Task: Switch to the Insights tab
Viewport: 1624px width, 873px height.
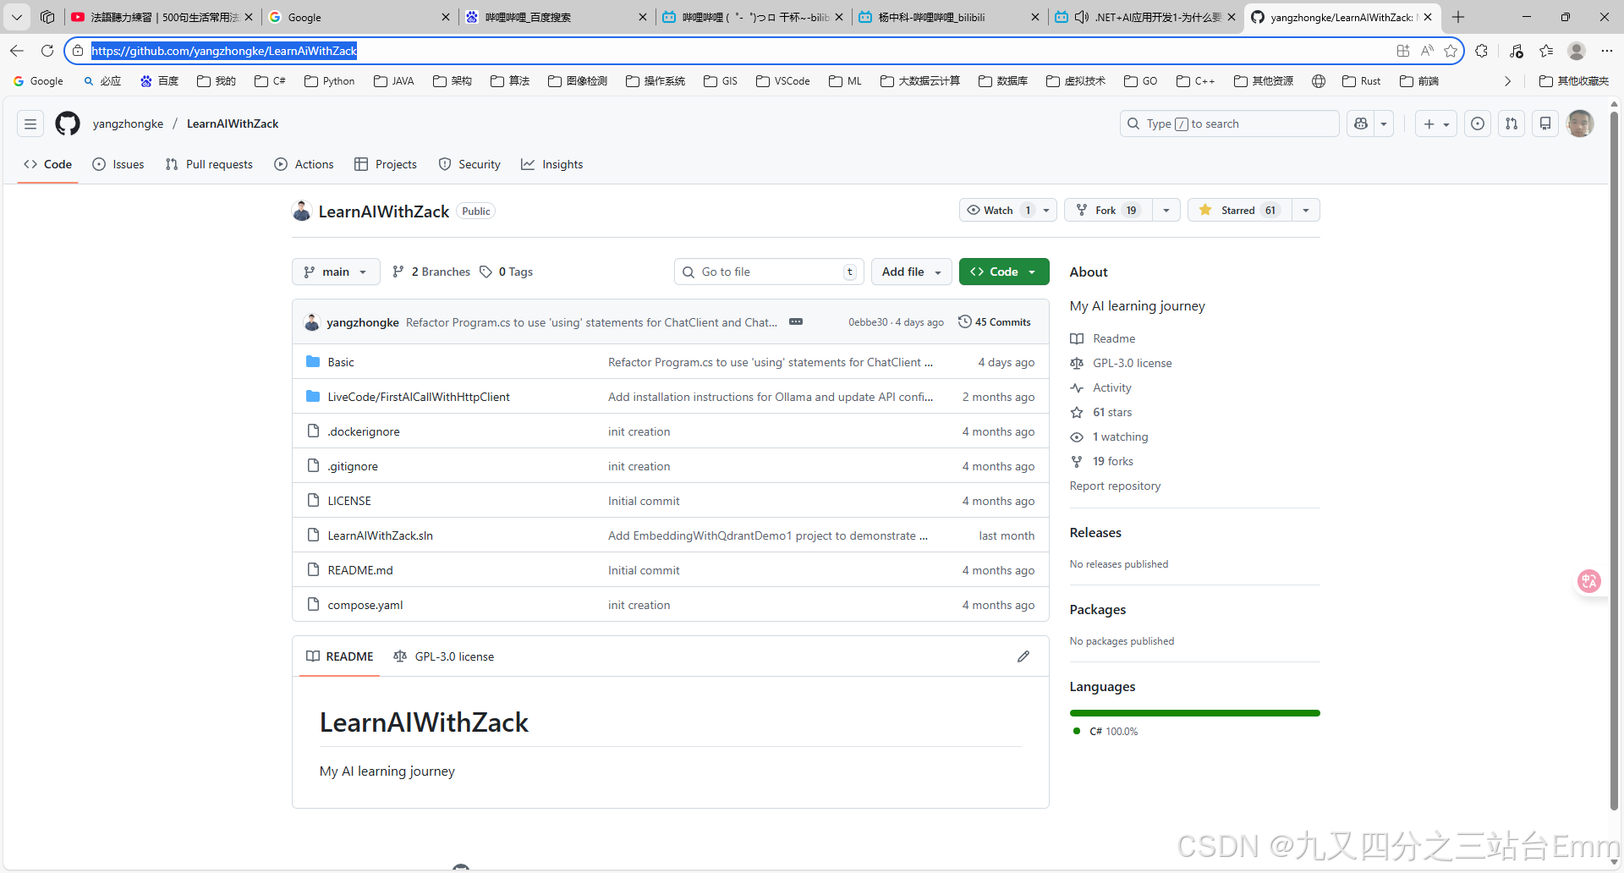Action: 552,164
